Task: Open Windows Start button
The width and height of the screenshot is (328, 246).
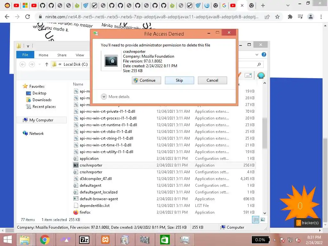Action: 8,240
